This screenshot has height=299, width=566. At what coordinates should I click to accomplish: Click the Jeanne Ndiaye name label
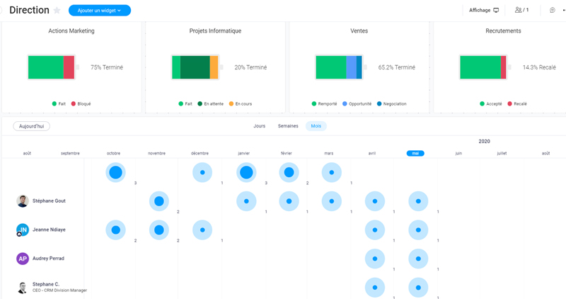49,230
